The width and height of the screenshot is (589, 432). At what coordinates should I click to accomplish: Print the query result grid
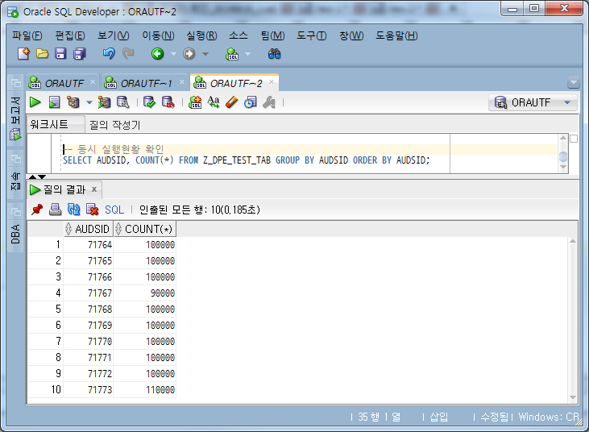(x=56, y=210)
